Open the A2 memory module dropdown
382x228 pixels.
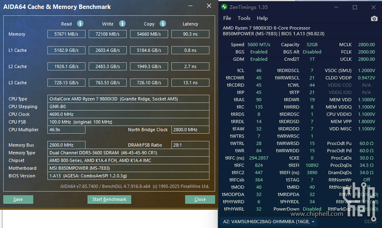click(269, 222)
